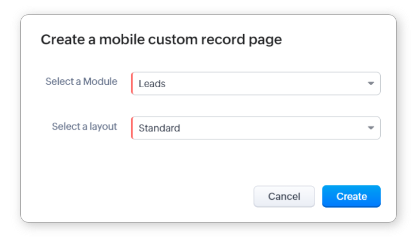Image resolution: width=417 pixels, height=237 pixels.
Task: Confirm record page creation with Create
Action: [351, 196]
